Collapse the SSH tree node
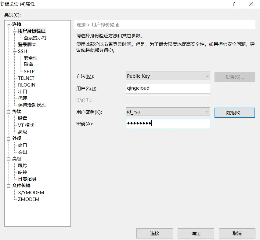 15,51
